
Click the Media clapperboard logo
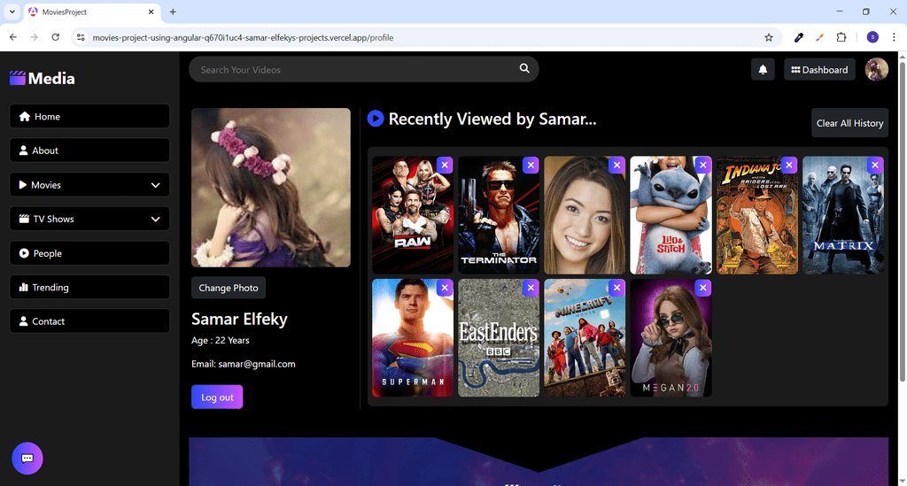pos(18,78)
